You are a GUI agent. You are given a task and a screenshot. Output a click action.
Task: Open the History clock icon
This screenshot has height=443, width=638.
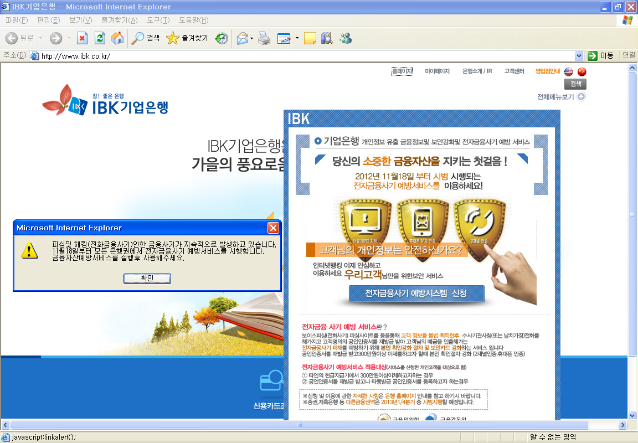point(222,38)
